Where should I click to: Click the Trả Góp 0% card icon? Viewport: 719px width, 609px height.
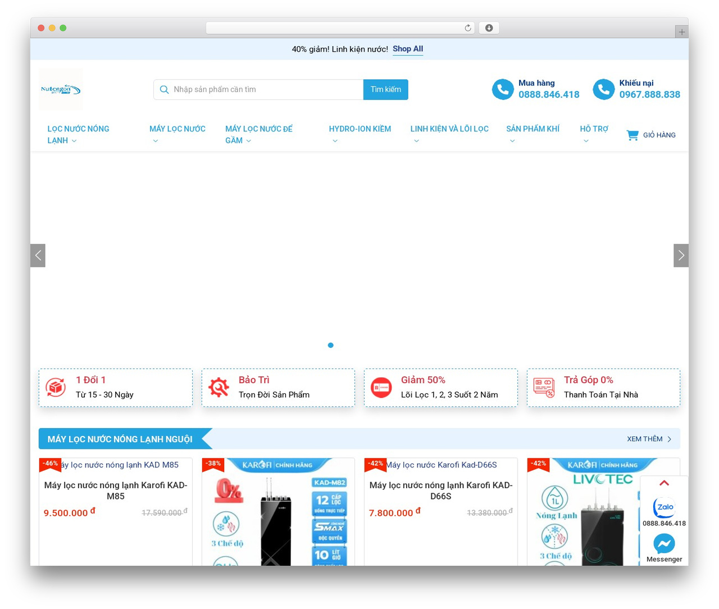tap(544, 387)
